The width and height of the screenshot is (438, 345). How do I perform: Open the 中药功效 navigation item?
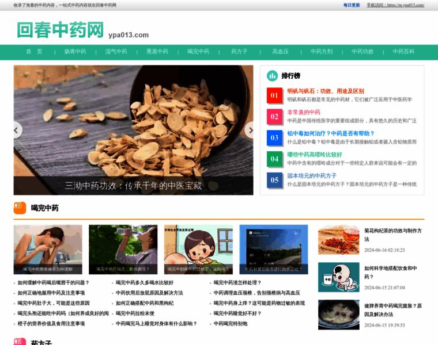(363, 52)
